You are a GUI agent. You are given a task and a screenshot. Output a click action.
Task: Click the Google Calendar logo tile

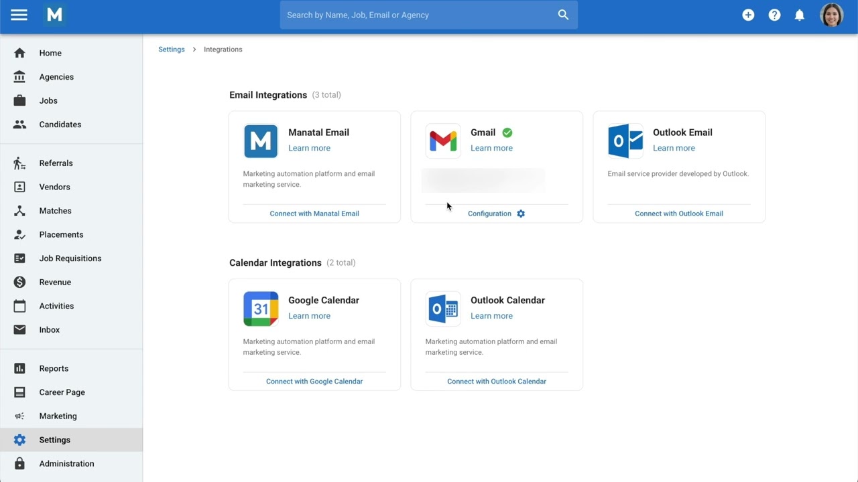(261, 309)
